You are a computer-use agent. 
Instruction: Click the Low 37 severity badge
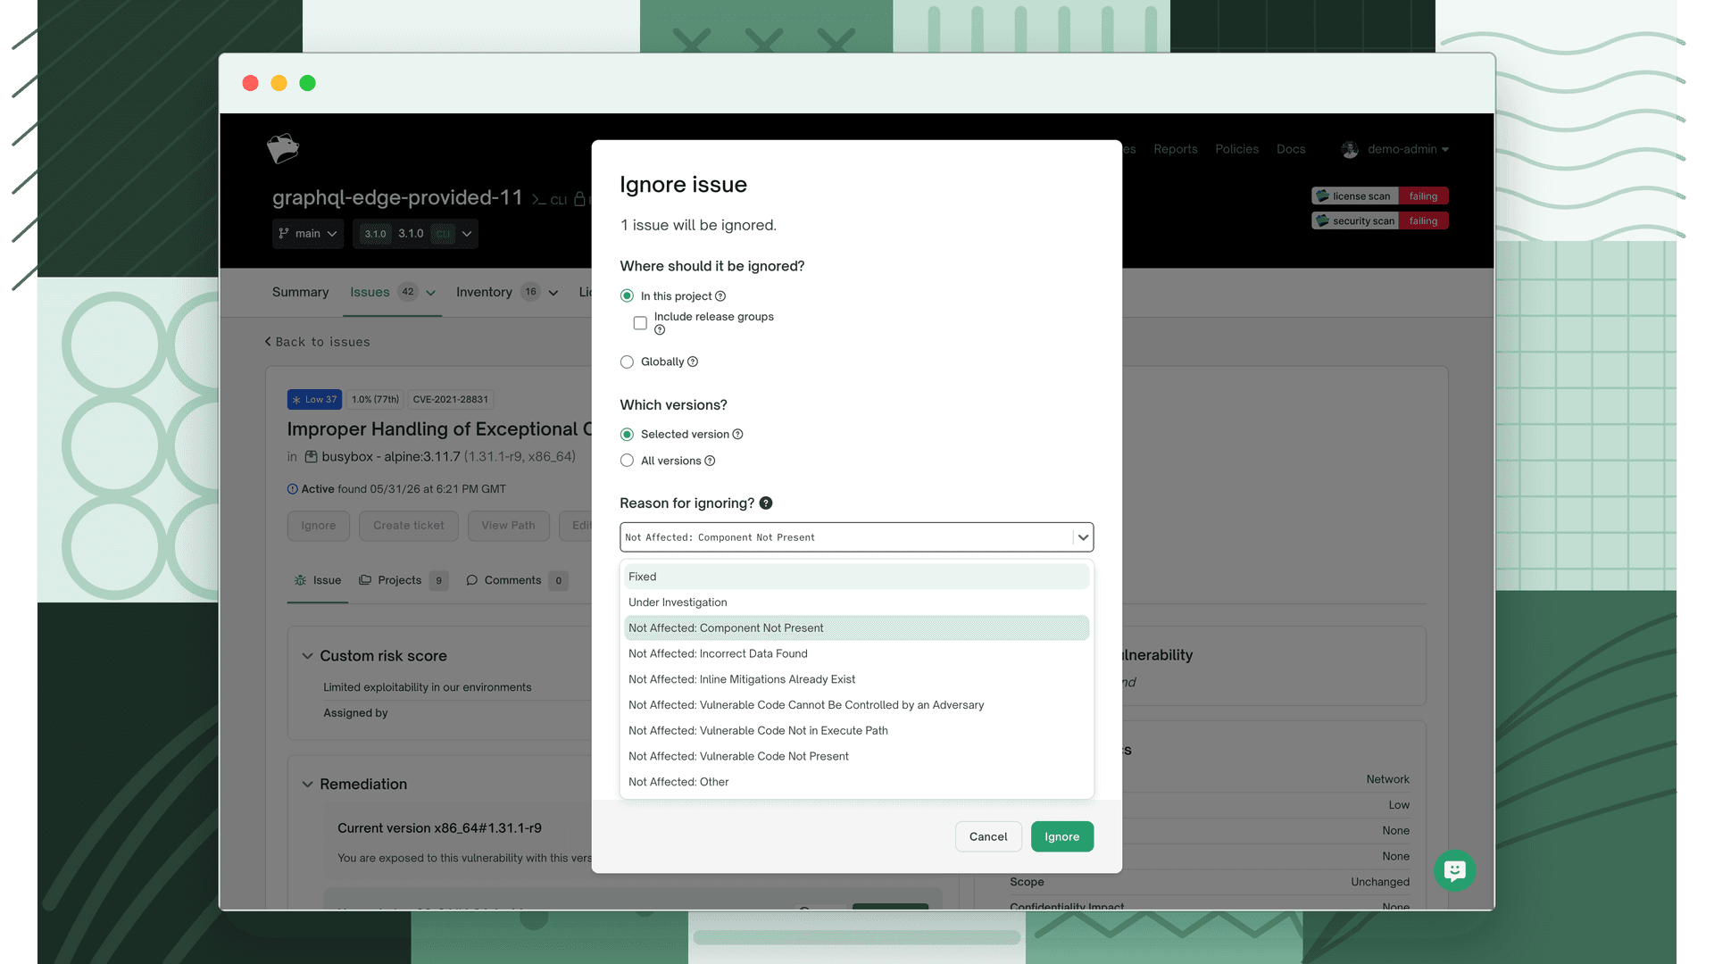314,400
